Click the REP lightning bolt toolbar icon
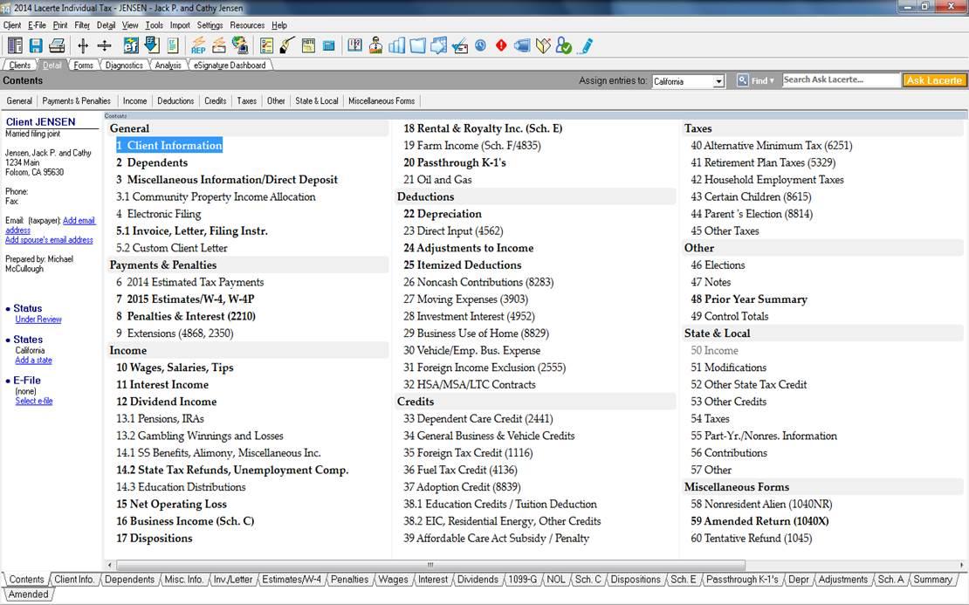Screen dimensions: 969x605 pyautogui.click(x=198, y=45)
